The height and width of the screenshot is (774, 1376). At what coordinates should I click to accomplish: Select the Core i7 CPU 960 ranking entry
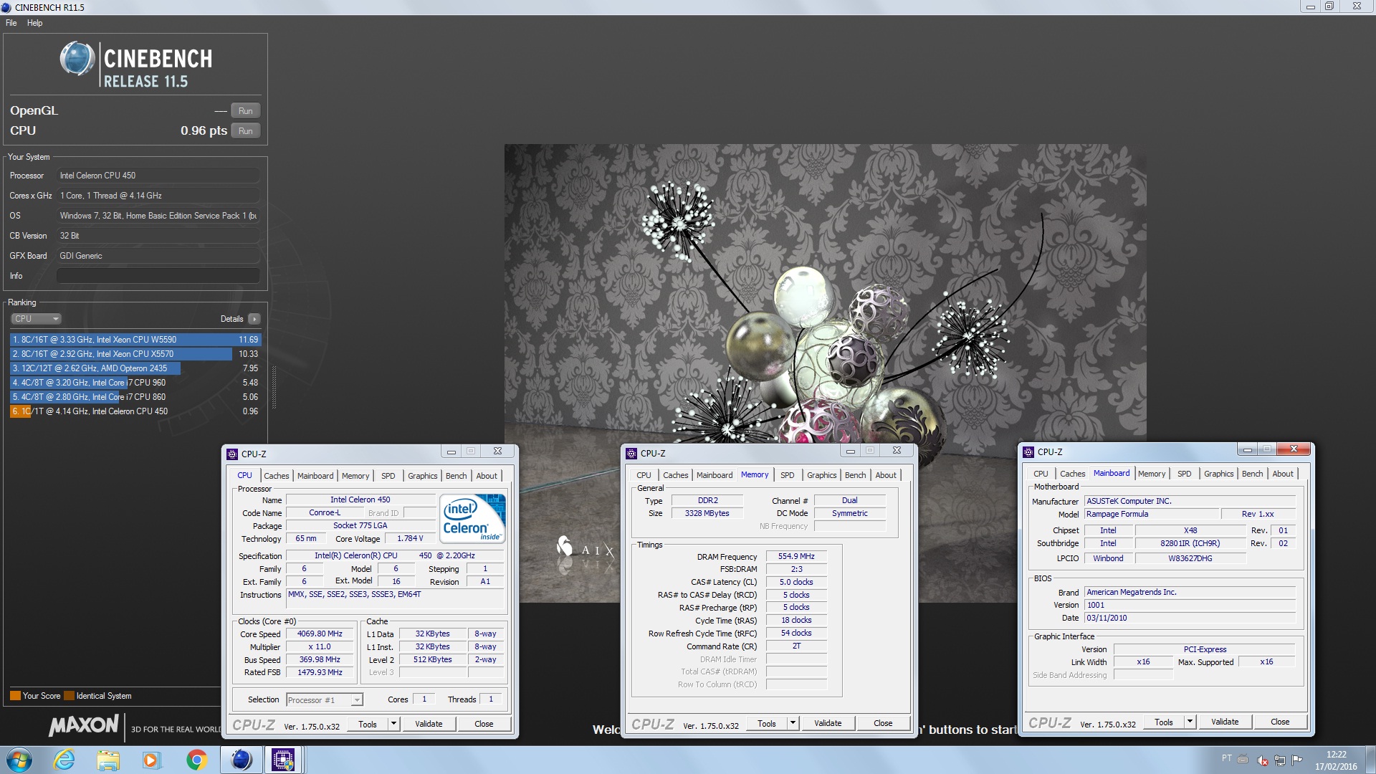tap(135, 383)
